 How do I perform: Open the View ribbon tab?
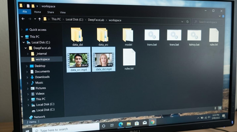click(x=63, y=12)
